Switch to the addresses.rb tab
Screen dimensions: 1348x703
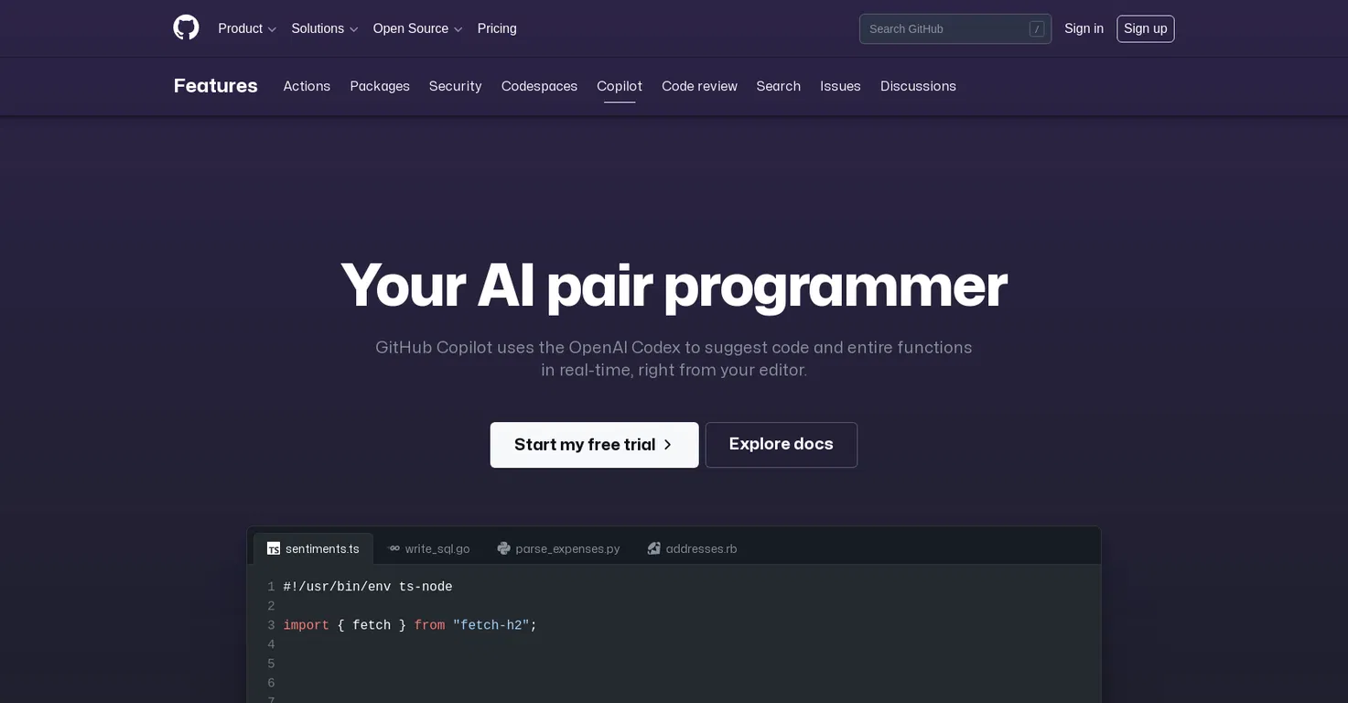point(692,548)
